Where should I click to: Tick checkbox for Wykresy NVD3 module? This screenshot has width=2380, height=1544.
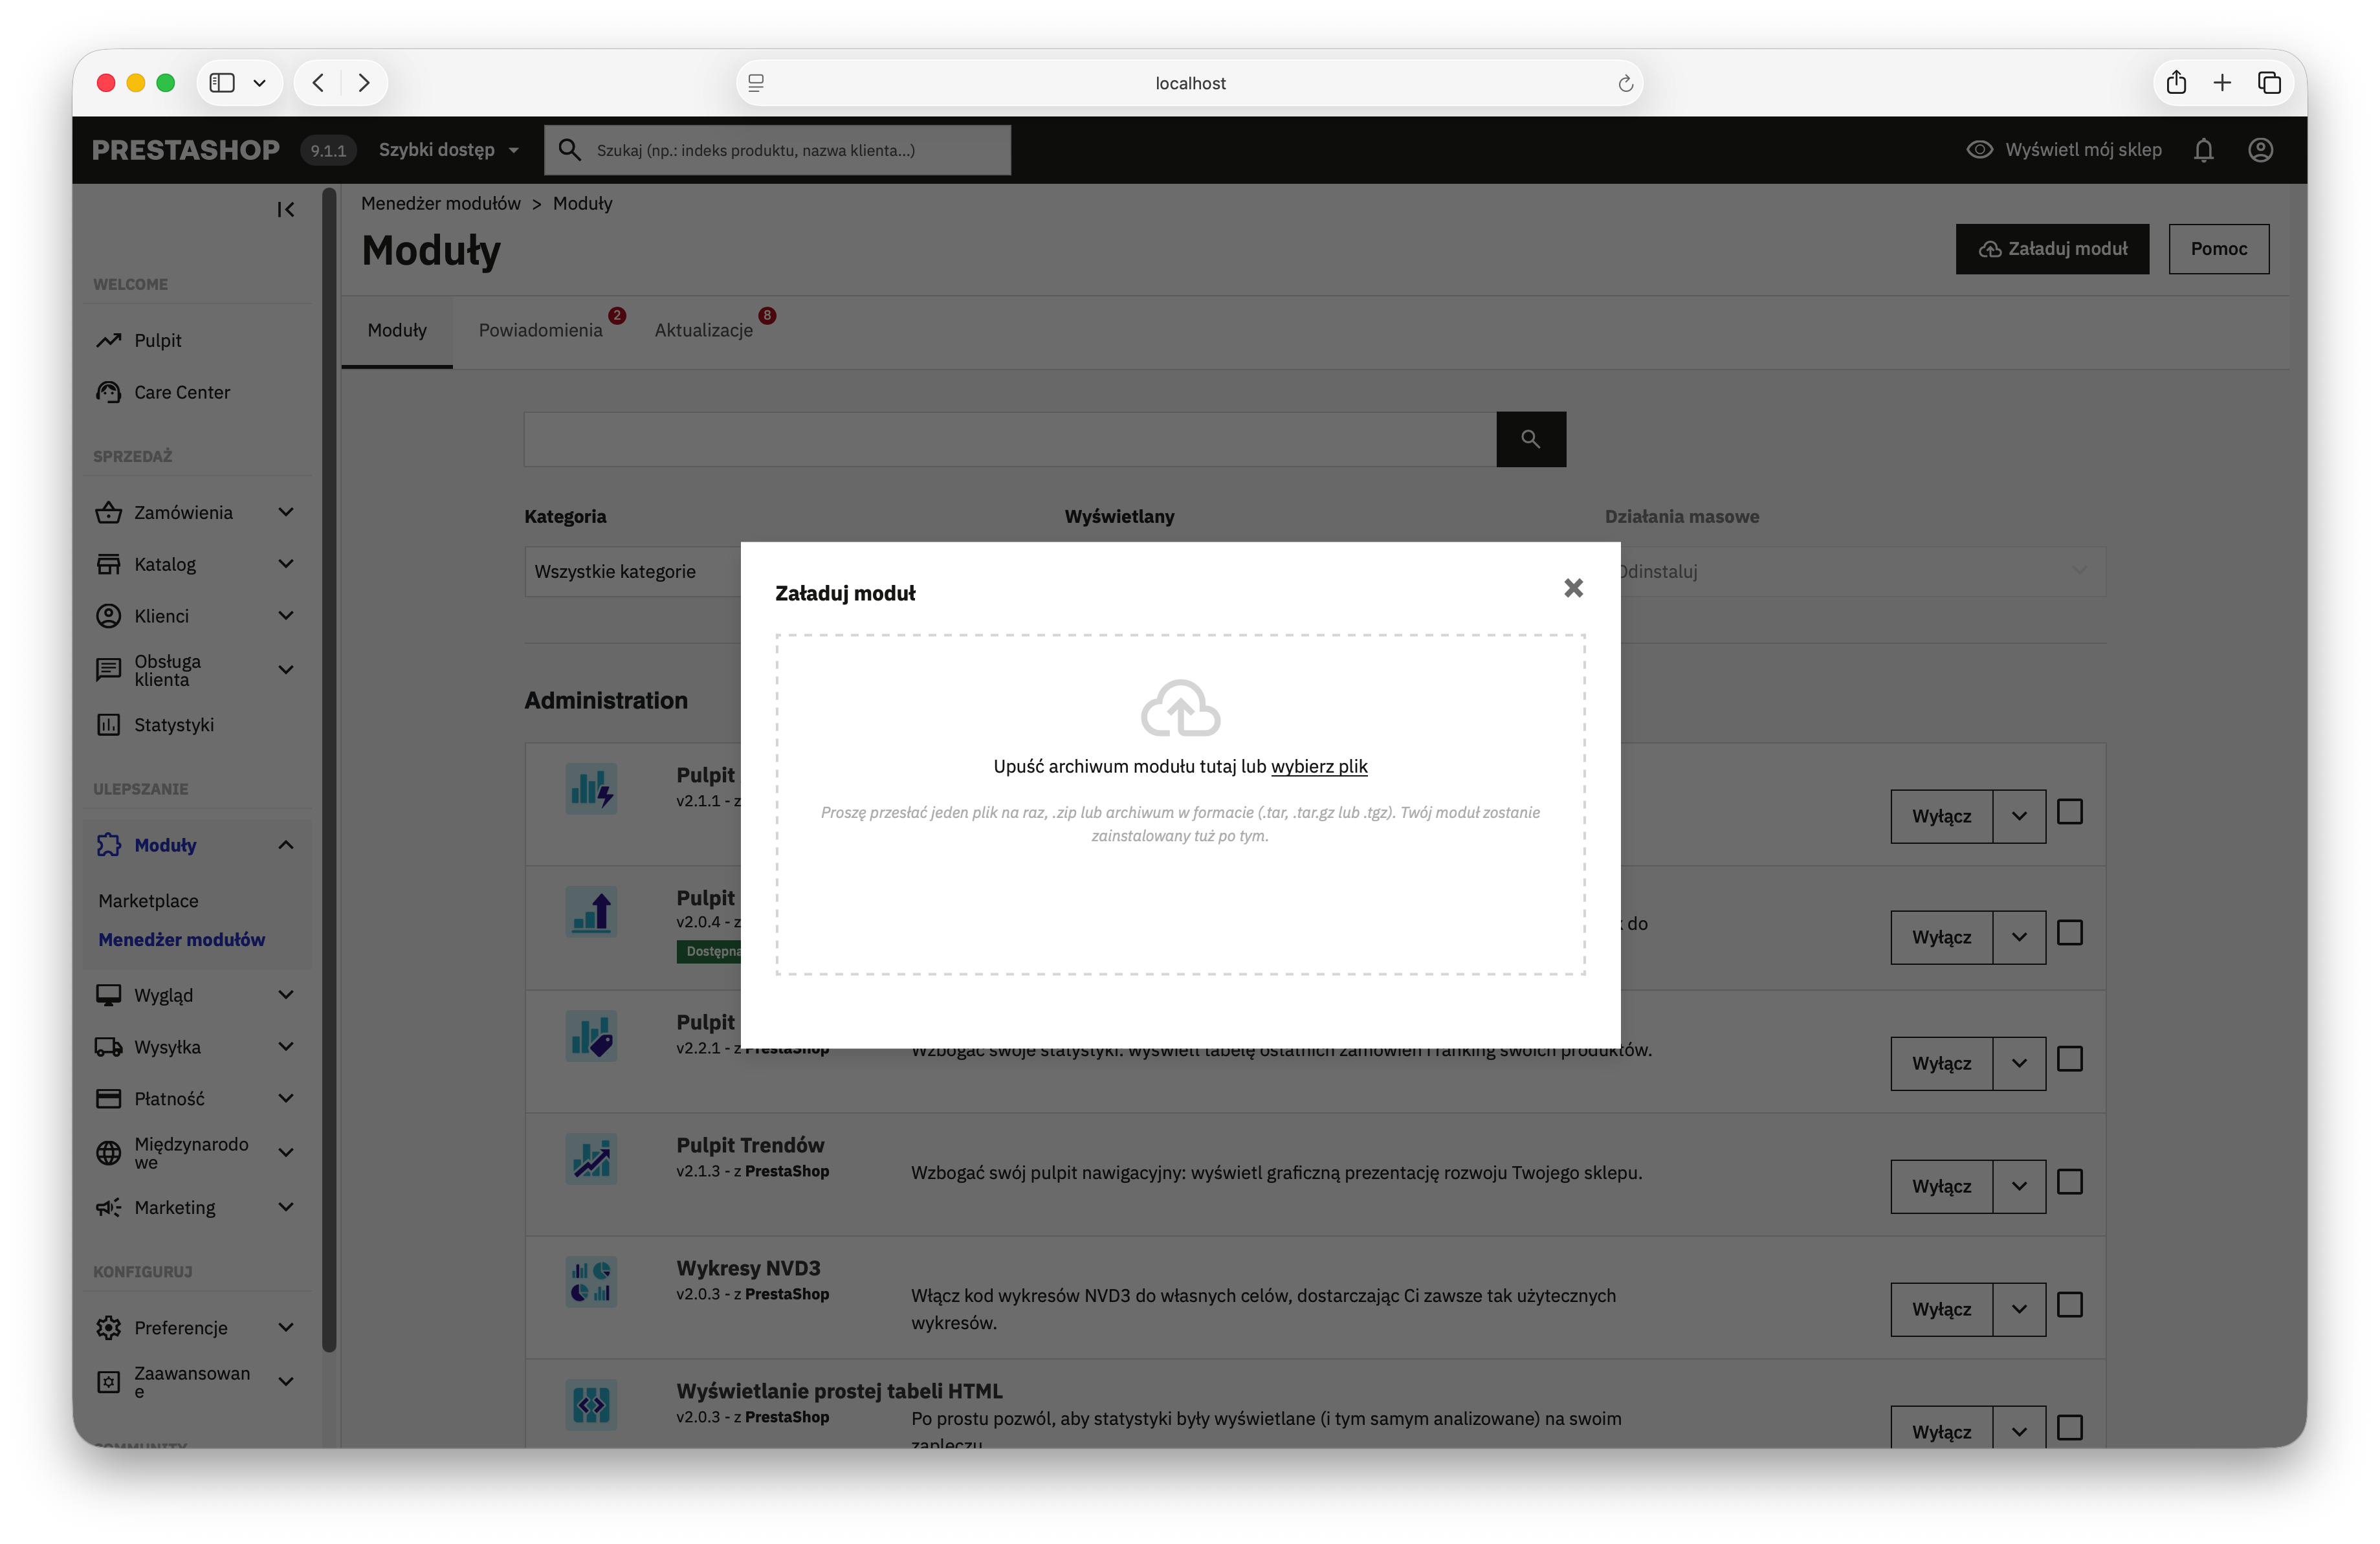[x=2070, y=1305]
